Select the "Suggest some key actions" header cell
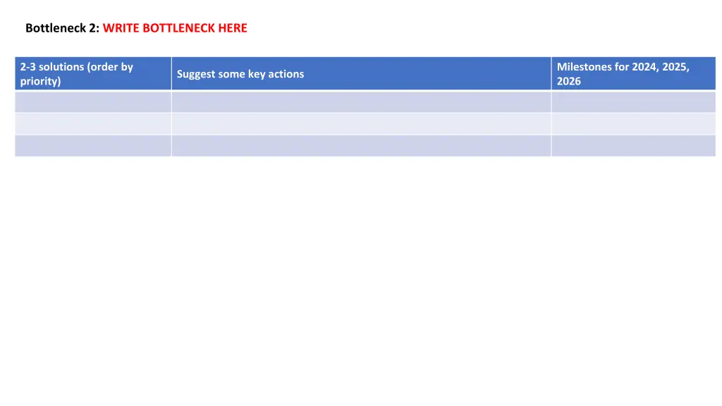Image resolution: width=722 pixels, height=406 pixels. [x=362, y=73]
